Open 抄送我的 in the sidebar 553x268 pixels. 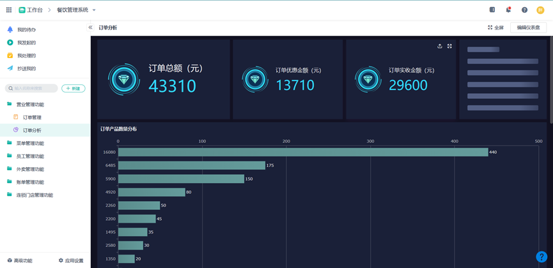click(x=26, y=68)
